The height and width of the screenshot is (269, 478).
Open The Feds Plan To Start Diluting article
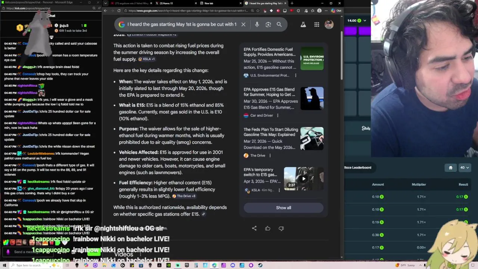coord(271,132)
